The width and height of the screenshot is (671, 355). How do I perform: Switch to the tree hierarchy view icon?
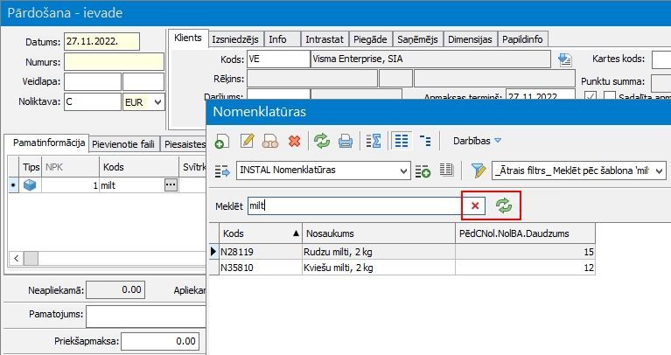(425, 141)
